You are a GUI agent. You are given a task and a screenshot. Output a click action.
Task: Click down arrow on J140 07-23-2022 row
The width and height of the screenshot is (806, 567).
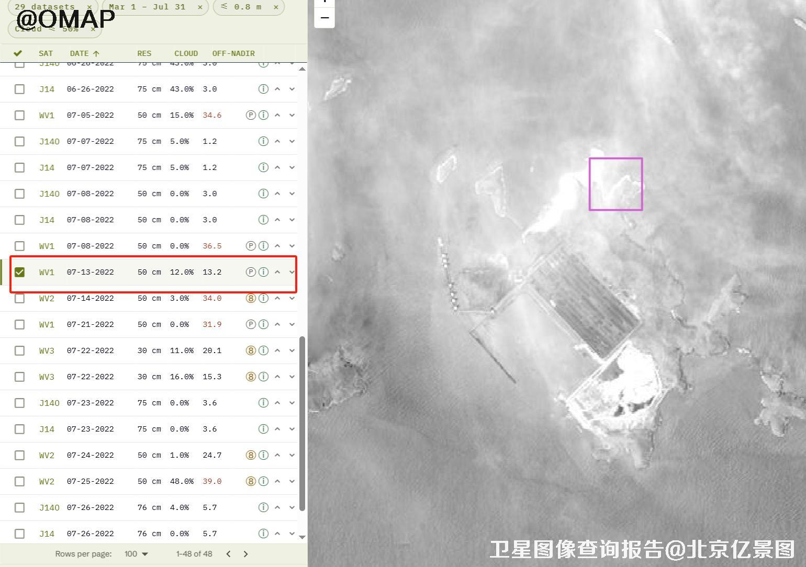[292, 403]
